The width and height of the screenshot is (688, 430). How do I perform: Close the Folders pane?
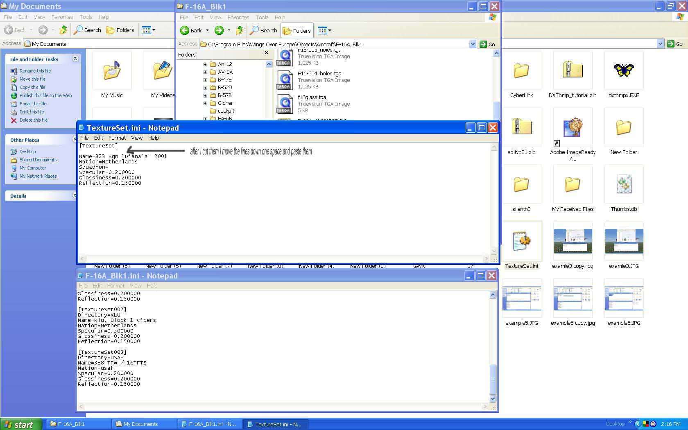click(267, 53)
